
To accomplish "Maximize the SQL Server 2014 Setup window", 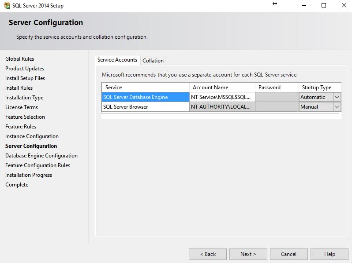I will (324, 5).
